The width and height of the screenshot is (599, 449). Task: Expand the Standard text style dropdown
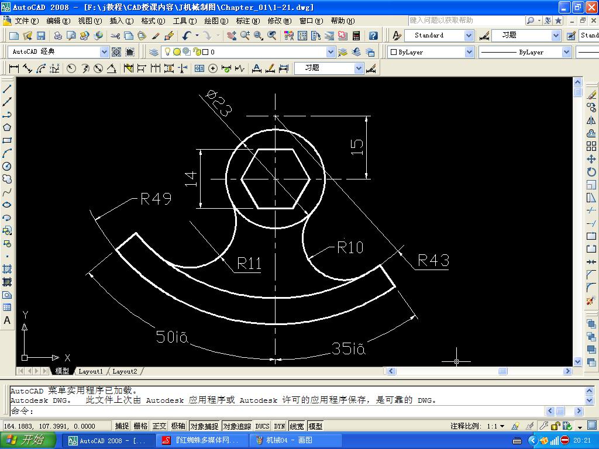tap(469, 36)
